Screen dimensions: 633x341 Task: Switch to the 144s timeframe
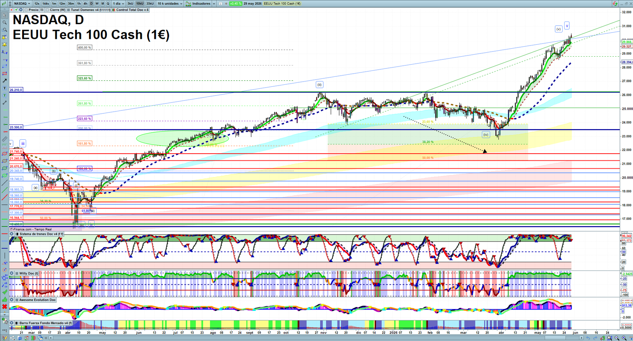45,4
